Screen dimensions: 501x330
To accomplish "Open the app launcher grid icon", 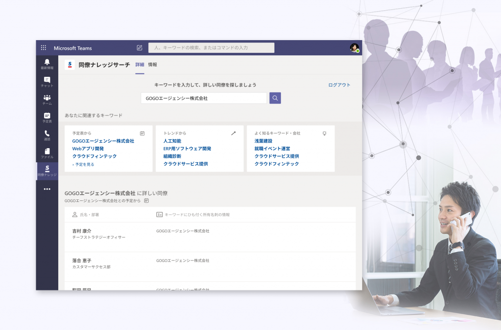I will (44, 48).
